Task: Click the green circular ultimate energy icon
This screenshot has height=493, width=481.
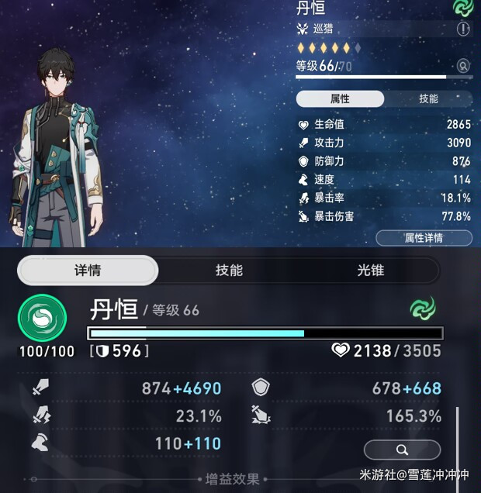Action: [x=42, y=318]
